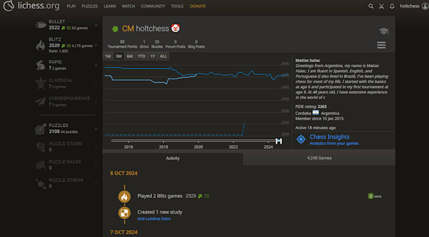Open the LEARN menu
429x237 pixels.
110,6
